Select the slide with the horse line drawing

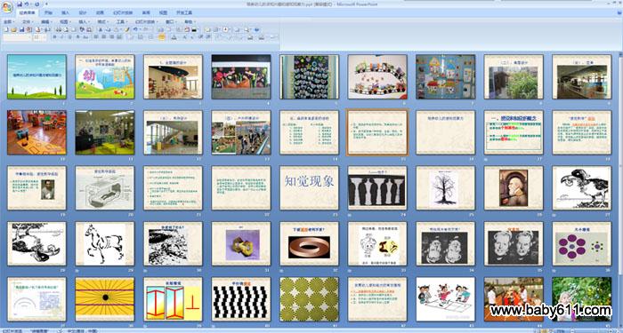pyautogui.click(x=105, y=243)
